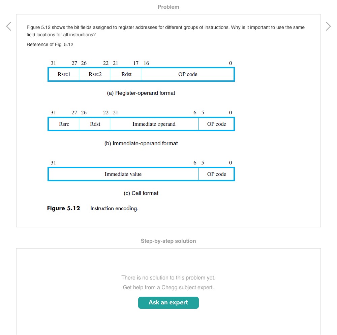Click OP code field in call format
This screenshot has height=335, width=337.
point(216,174)
